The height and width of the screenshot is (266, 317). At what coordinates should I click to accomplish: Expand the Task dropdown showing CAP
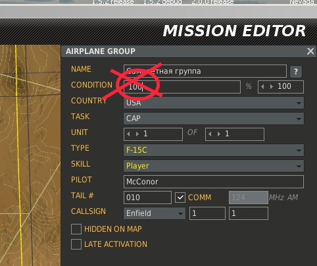214,119
